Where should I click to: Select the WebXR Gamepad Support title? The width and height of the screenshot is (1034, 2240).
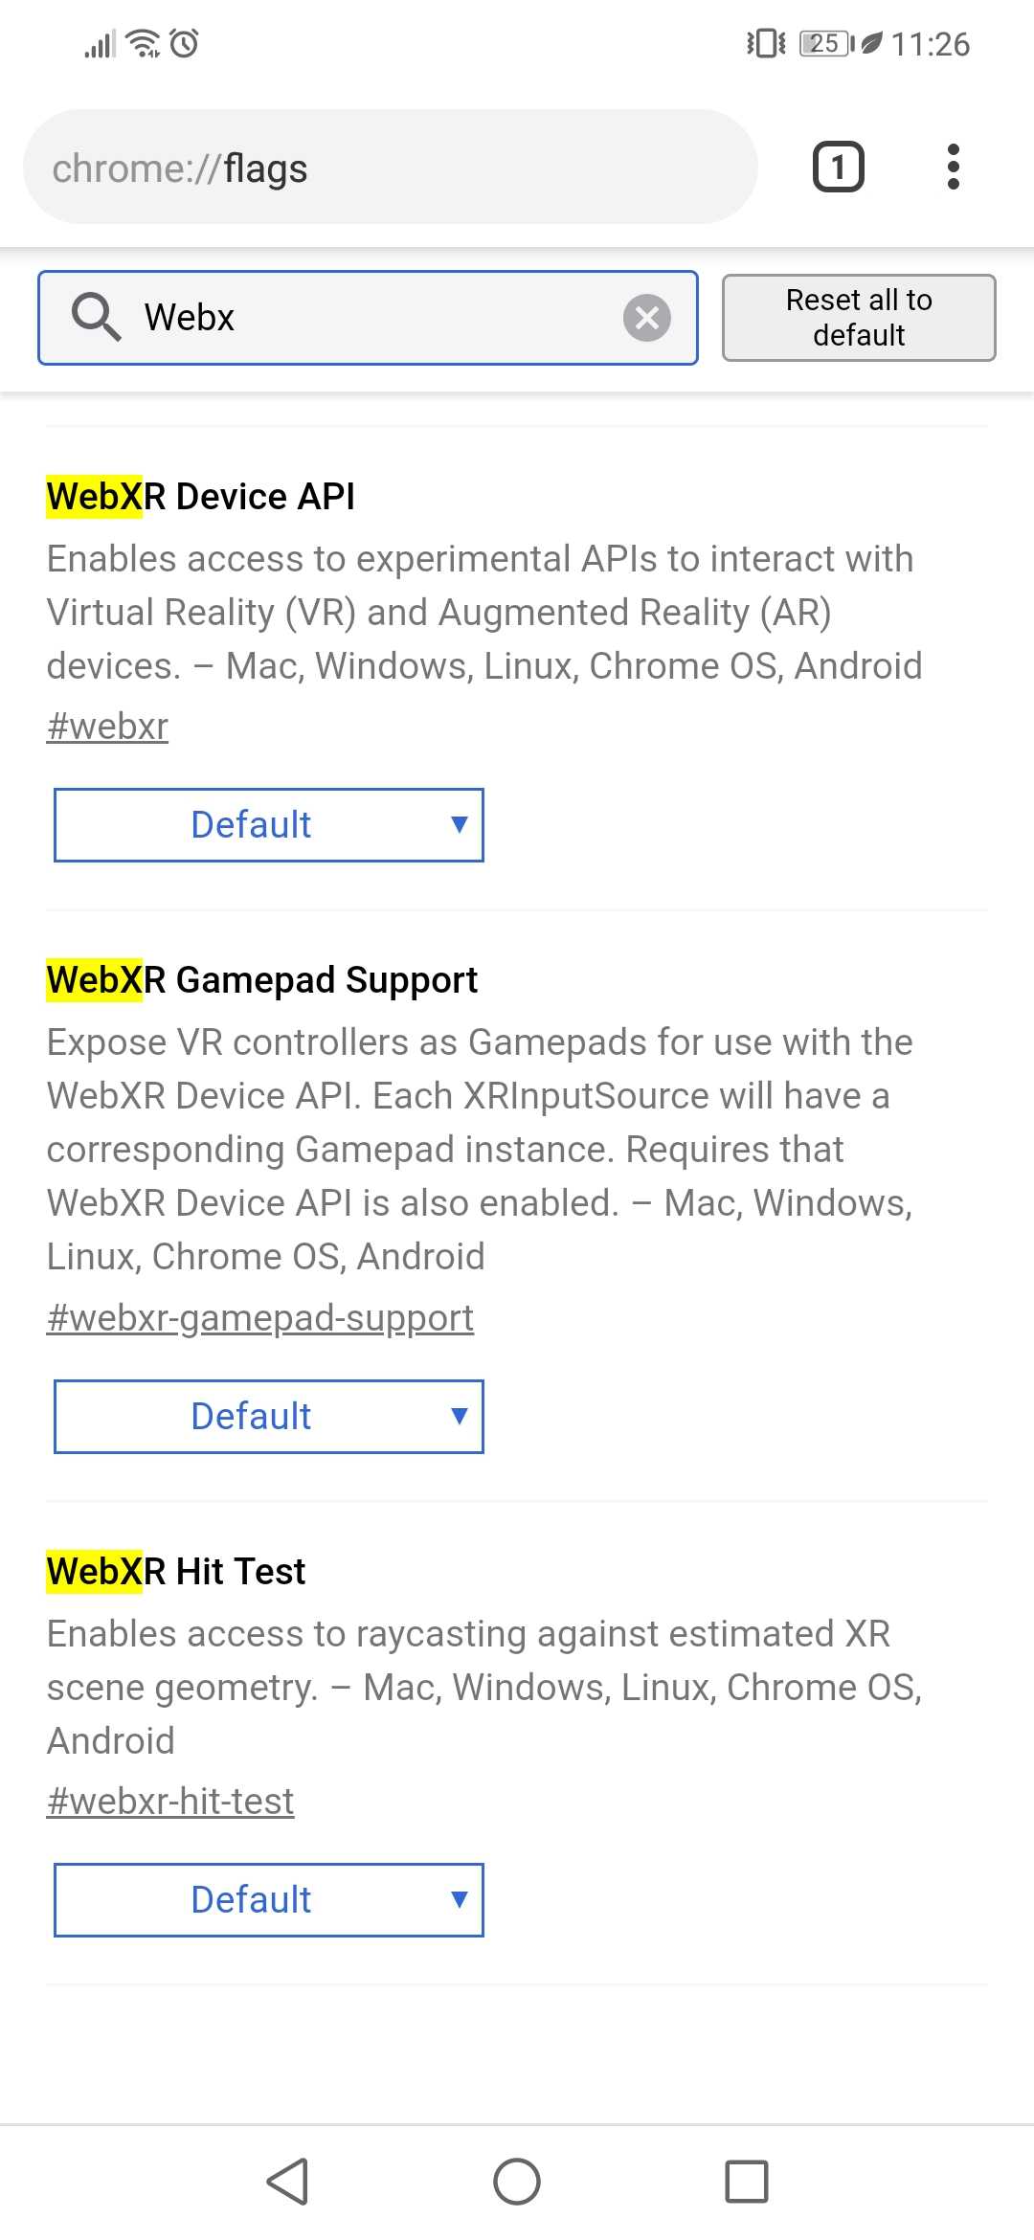pyautogui.click(x=261, y=979)
